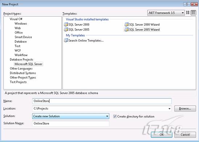Click the Solution Name input field
The image size is (199, 142).
click(71, 124)
